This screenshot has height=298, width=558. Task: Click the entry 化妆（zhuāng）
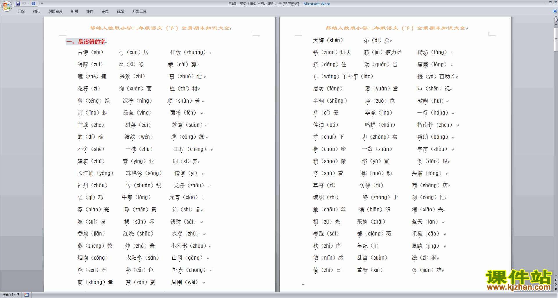pos(188,52)
